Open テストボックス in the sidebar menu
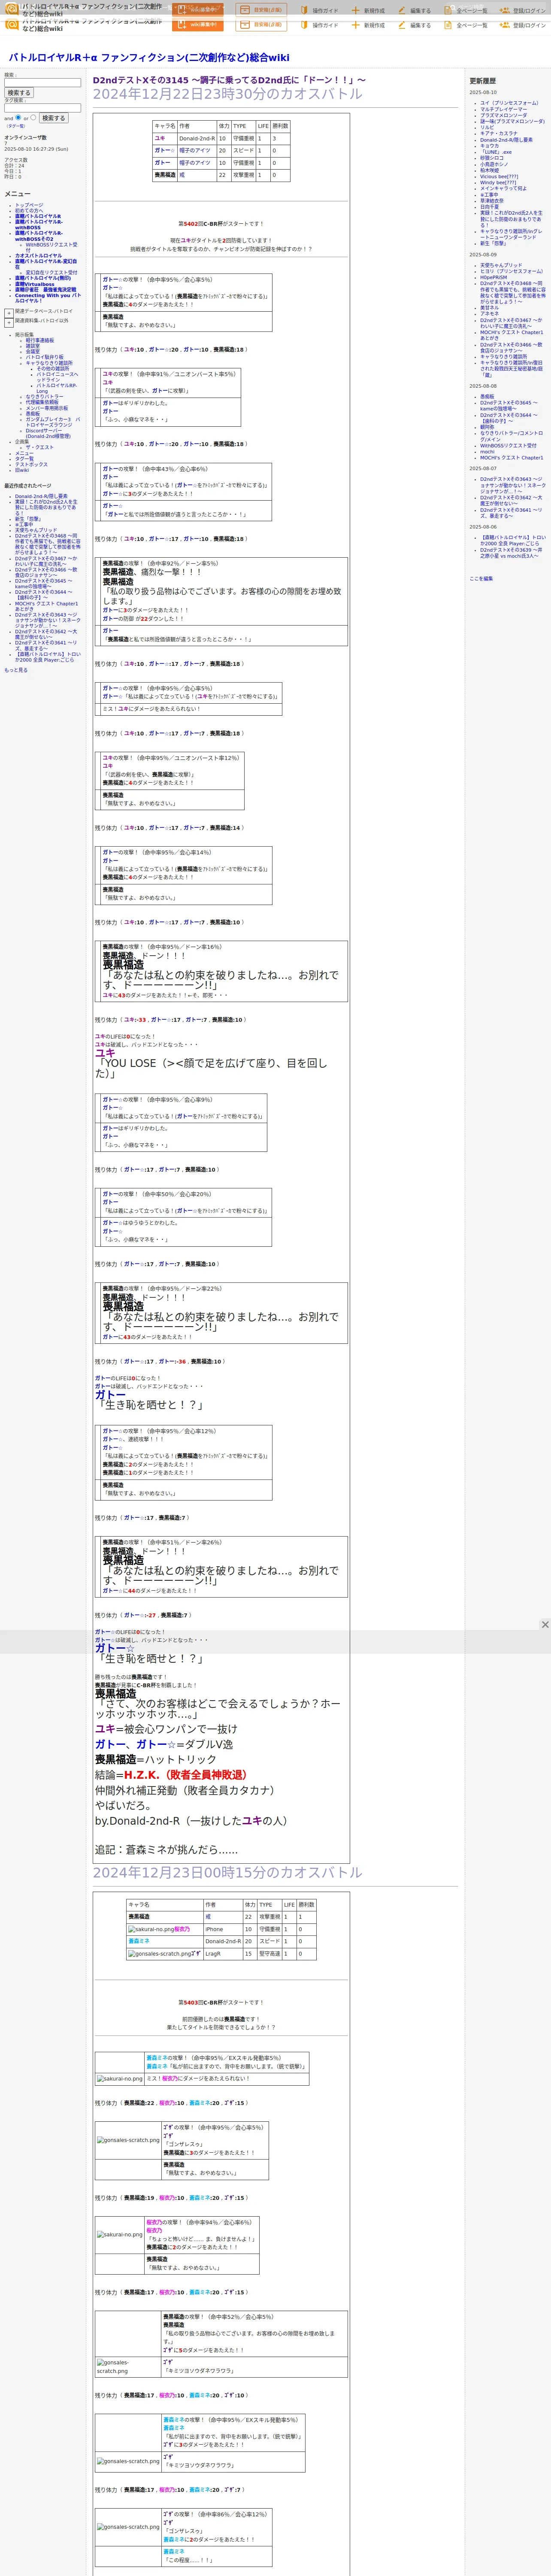 [31, 466]
